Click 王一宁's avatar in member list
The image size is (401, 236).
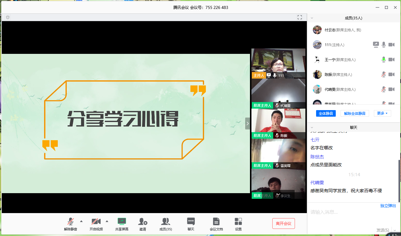pyautogui.click(x=317, y=60)
